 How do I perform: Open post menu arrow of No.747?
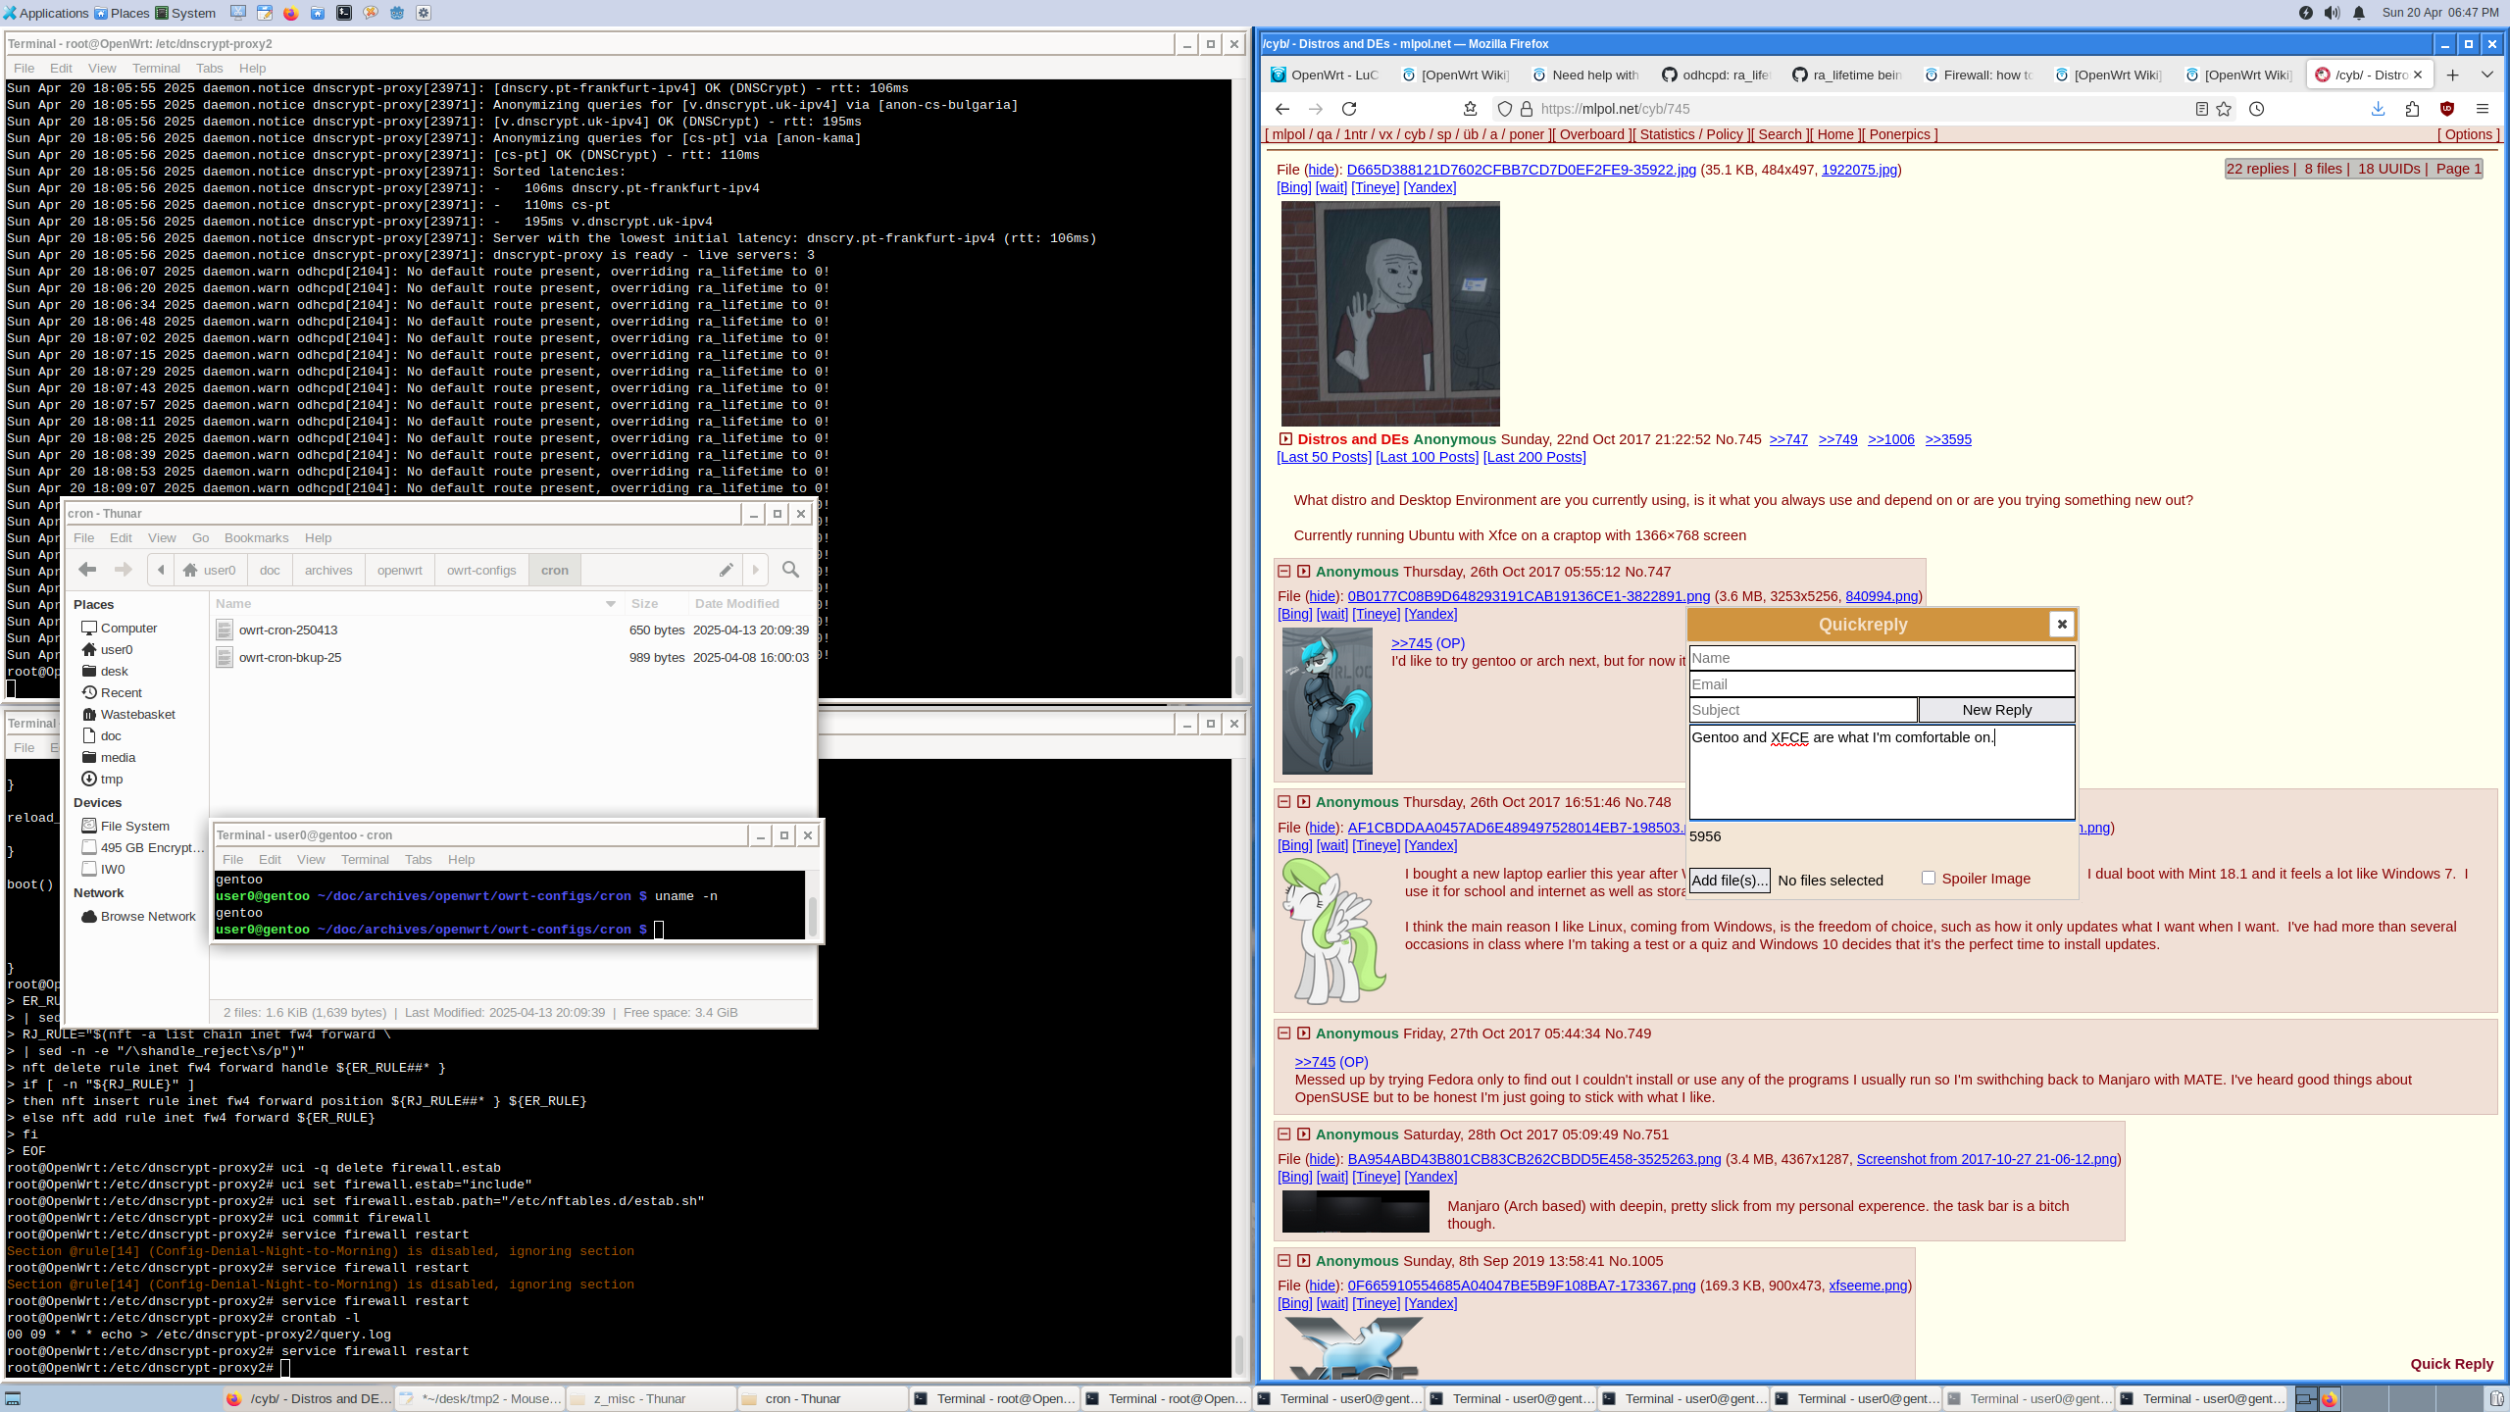click(1303, 571)
